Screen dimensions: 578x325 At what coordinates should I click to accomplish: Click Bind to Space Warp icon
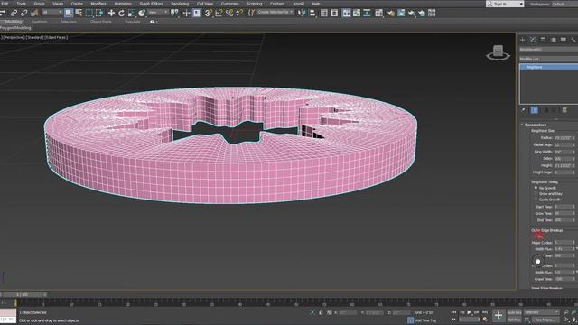(34, 13)
